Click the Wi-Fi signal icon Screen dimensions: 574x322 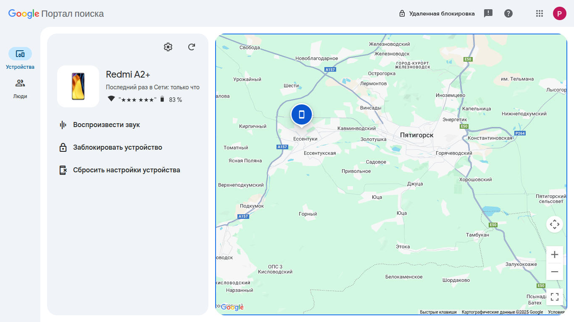[111, 99]
